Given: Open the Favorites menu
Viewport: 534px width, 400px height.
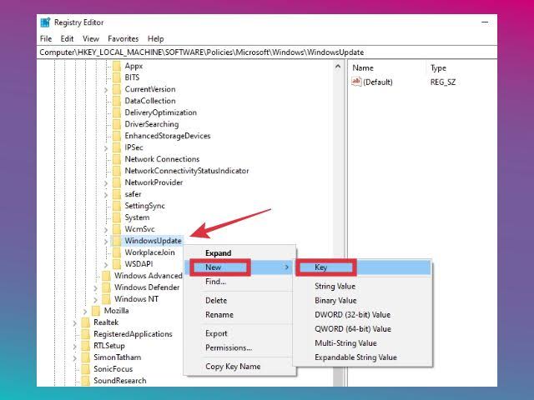Looking at the screenshot, I should 123,39.
